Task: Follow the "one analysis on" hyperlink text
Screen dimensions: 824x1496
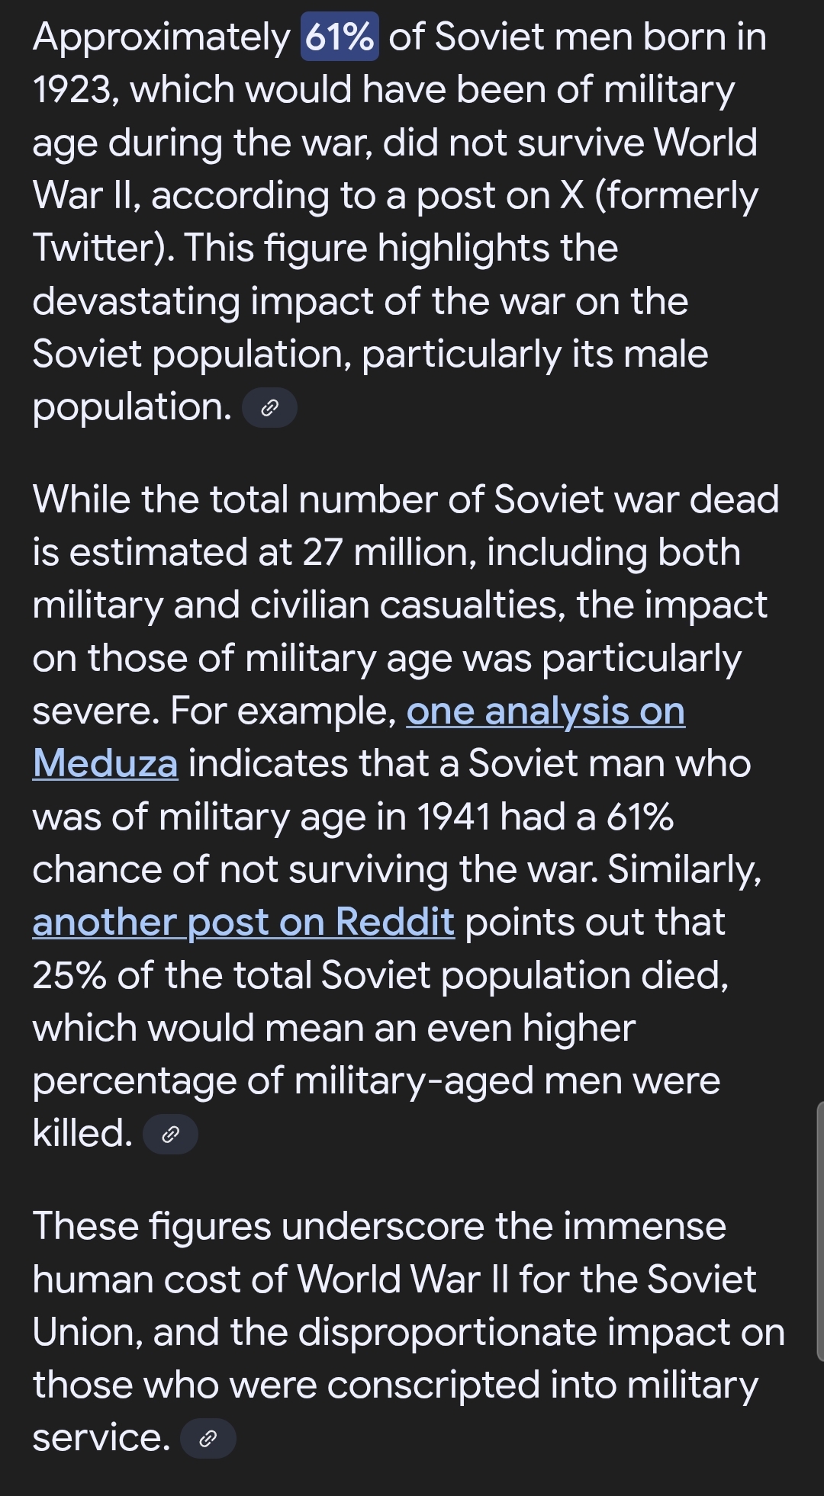Action: click(546, 711)
